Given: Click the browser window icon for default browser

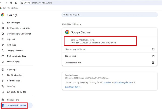Looking at the screenshot, I should tap(3, 56).
